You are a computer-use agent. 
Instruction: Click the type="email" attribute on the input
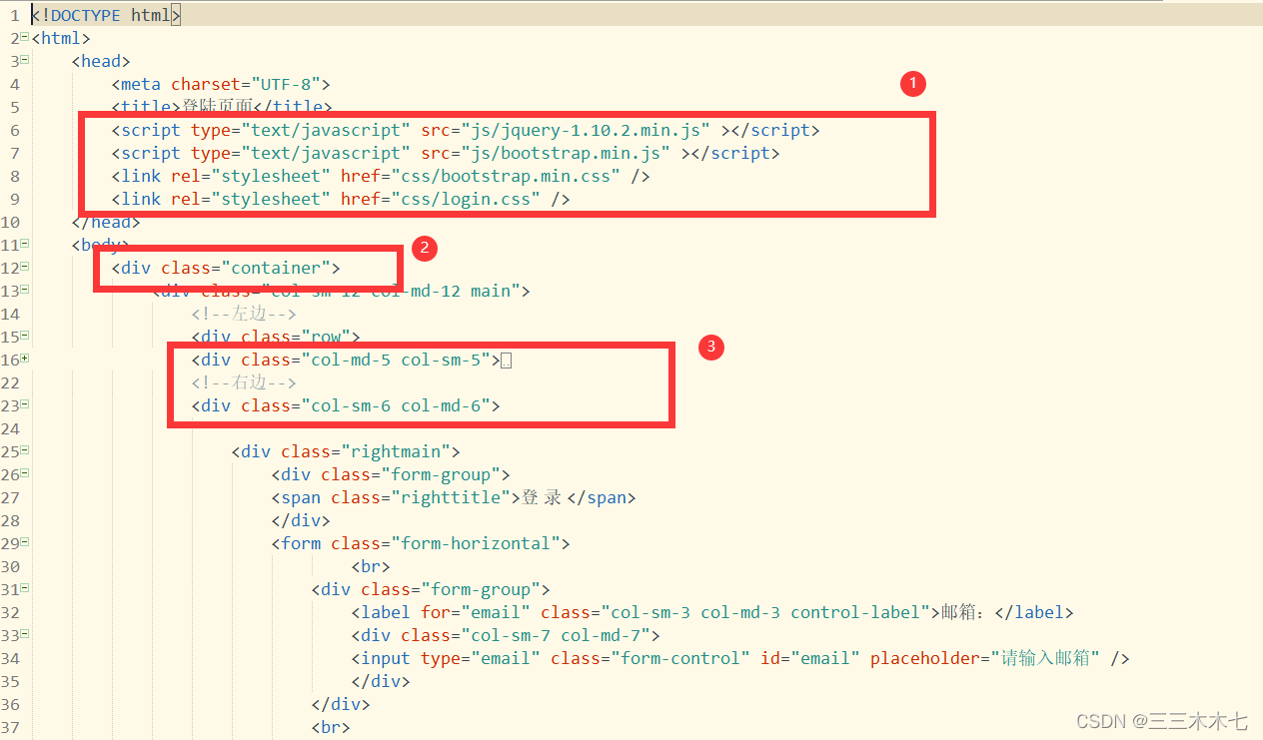(x=481, y=658)
